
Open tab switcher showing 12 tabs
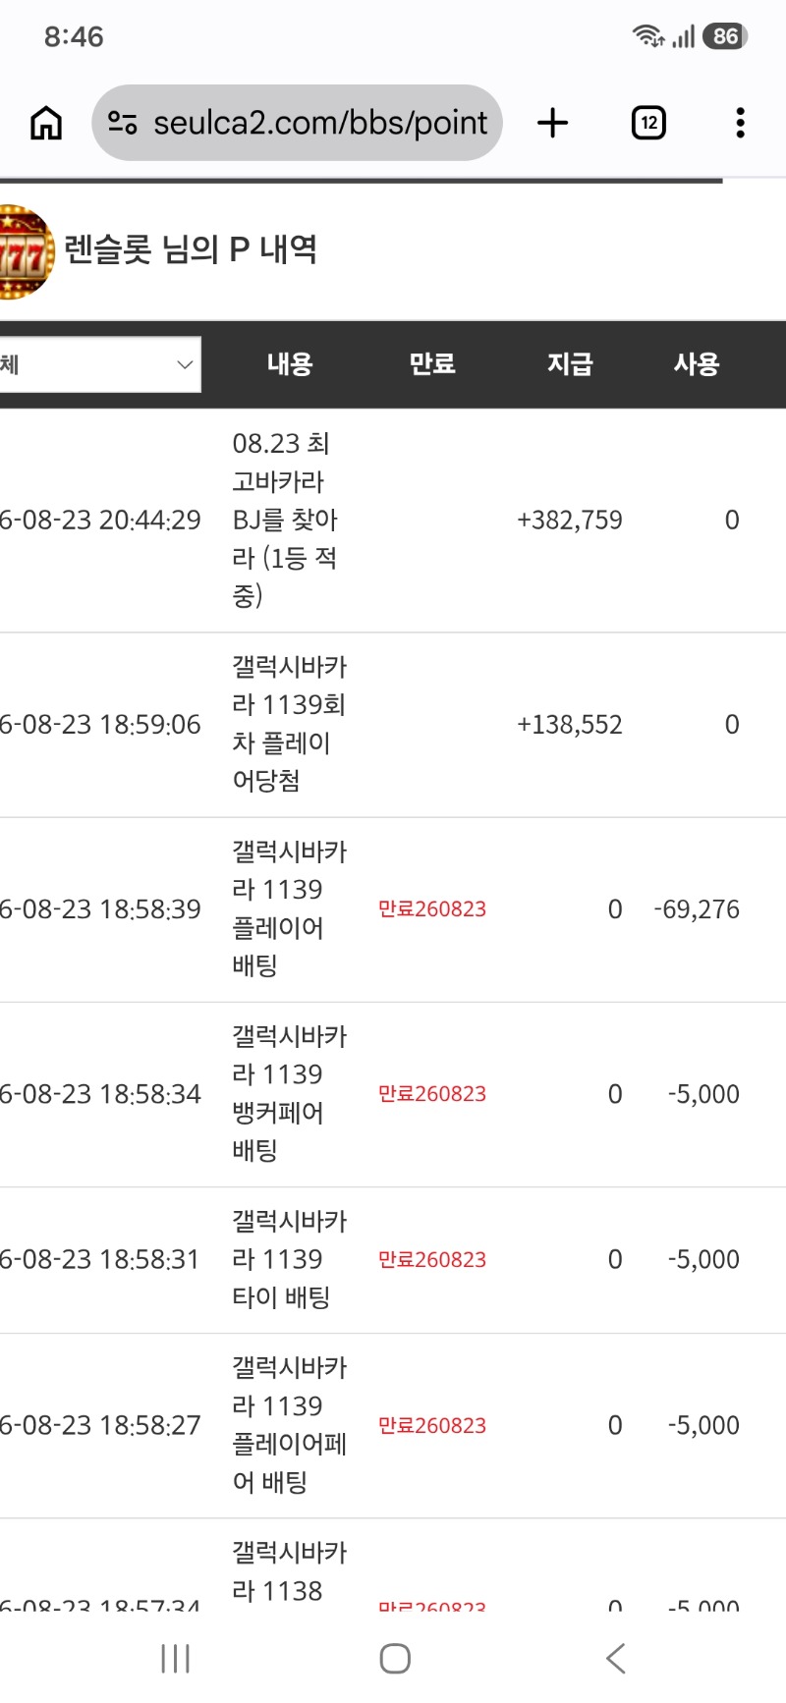[x=648, y=123]
